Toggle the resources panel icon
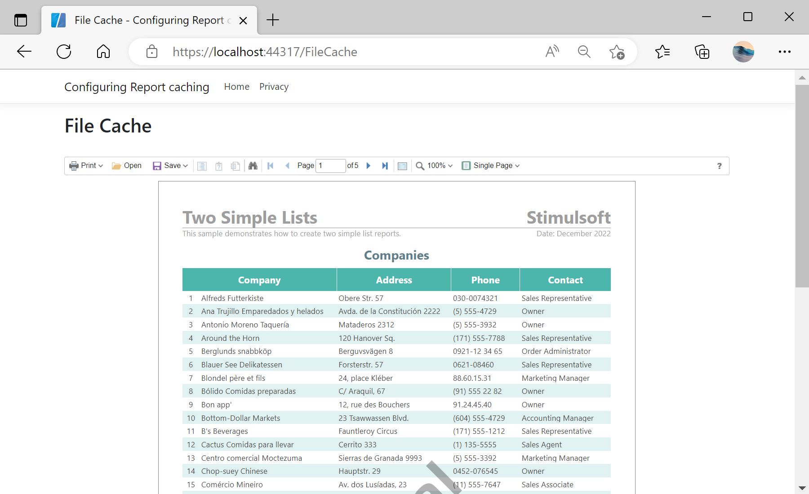The width and height of the screenshot is (809, 494). point(235,166)
